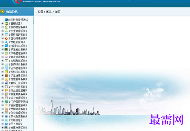Viewport: 190px width, 131px height.
Task: Select the 在线报名系统 label
Action: (18, 72)
